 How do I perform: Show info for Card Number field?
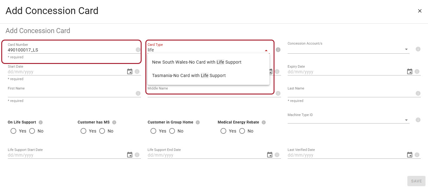(138, 50)
